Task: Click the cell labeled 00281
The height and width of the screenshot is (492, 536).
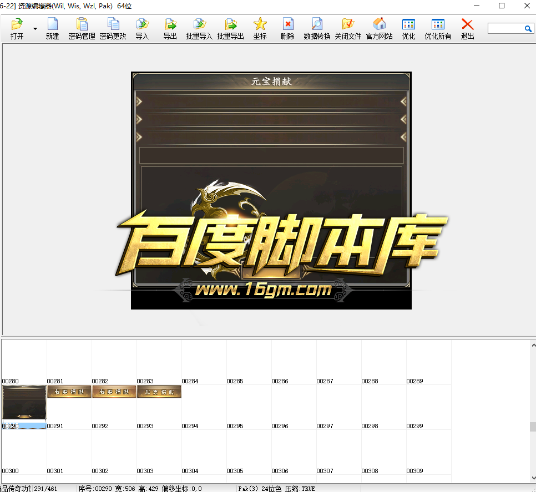Action: 69,362
